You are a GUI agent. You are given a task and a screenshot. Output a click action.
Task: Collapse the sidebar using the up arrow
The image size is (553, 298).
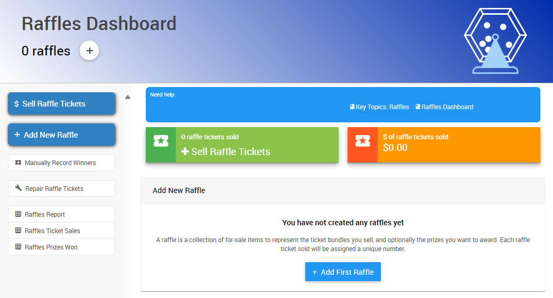point(128,97)
